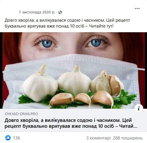
Task: View the 3 коментарі comments
Action: coord(98,138)
